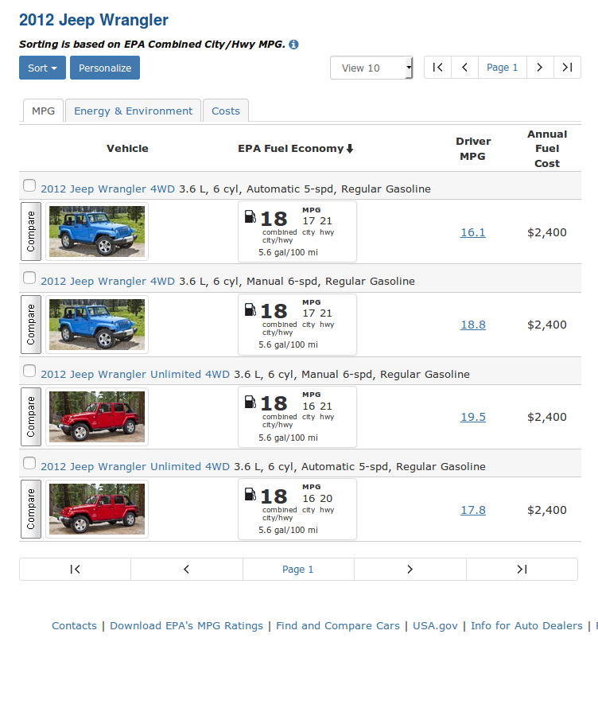Go to previous page in top pagination

464,68
